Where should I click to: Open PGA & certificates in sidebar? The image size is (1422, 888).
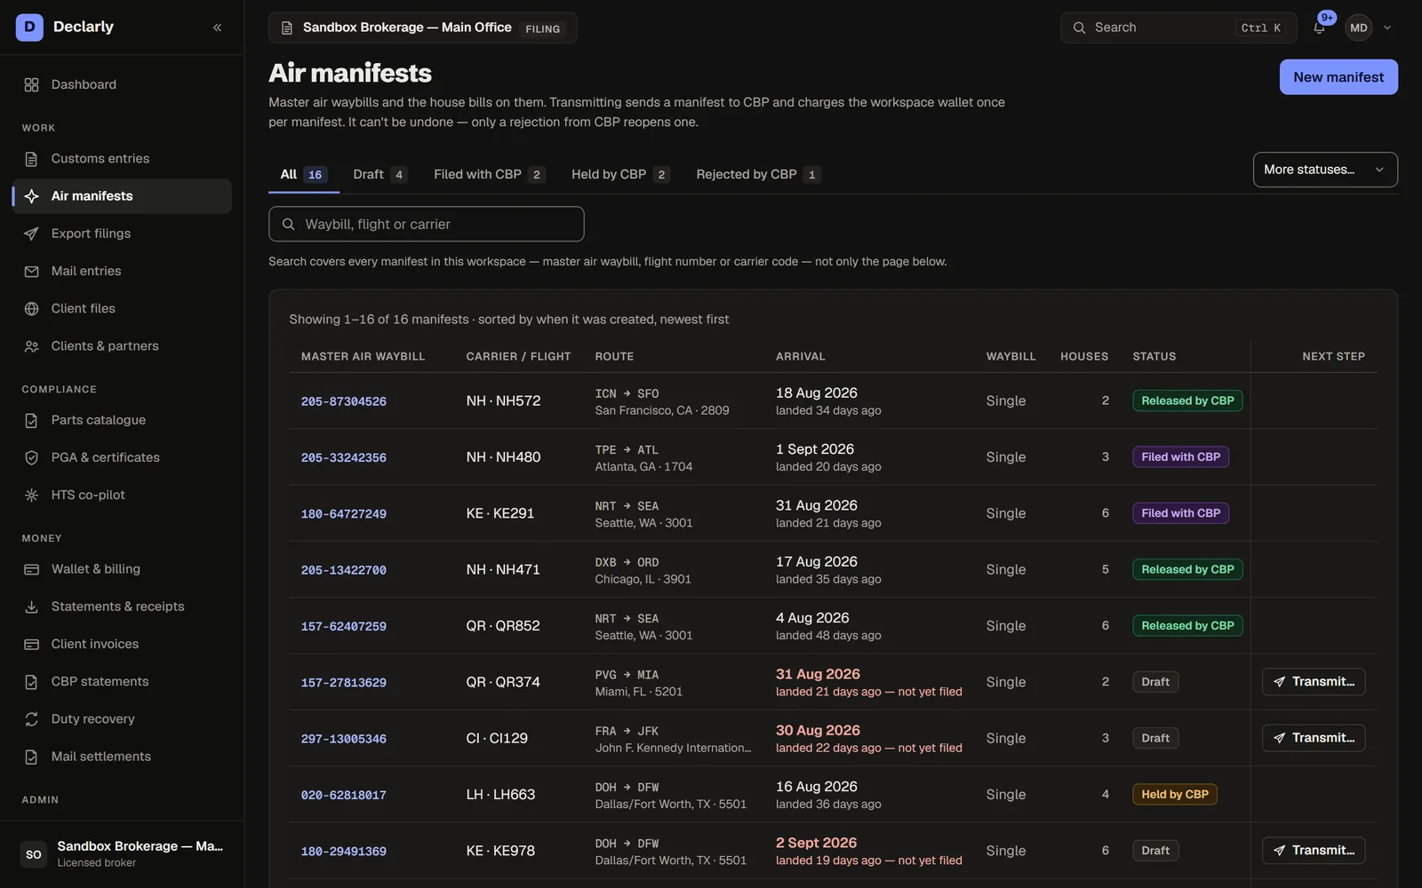[x=122, y=457]
